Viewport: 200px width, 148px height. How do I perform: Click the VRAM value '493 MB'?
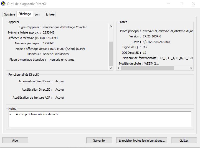tap(53, 38)
